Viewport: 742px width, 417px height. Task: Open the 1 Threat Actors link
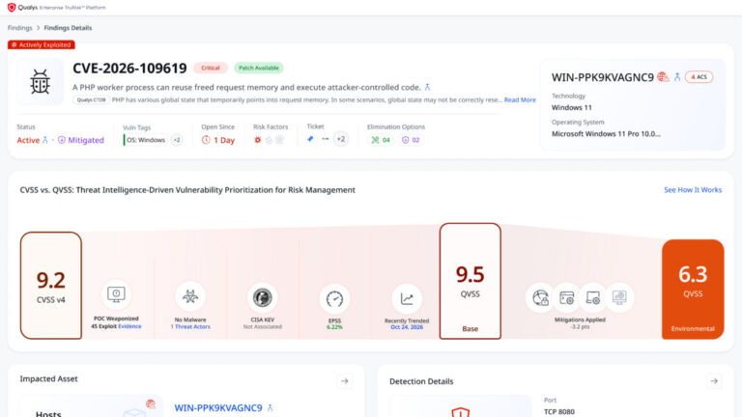pyautogui.click(x=190, y=326)
